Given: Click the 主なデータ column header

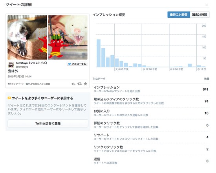Looking at the screenshot, I should pyautogui.click(x=99, y=79).
